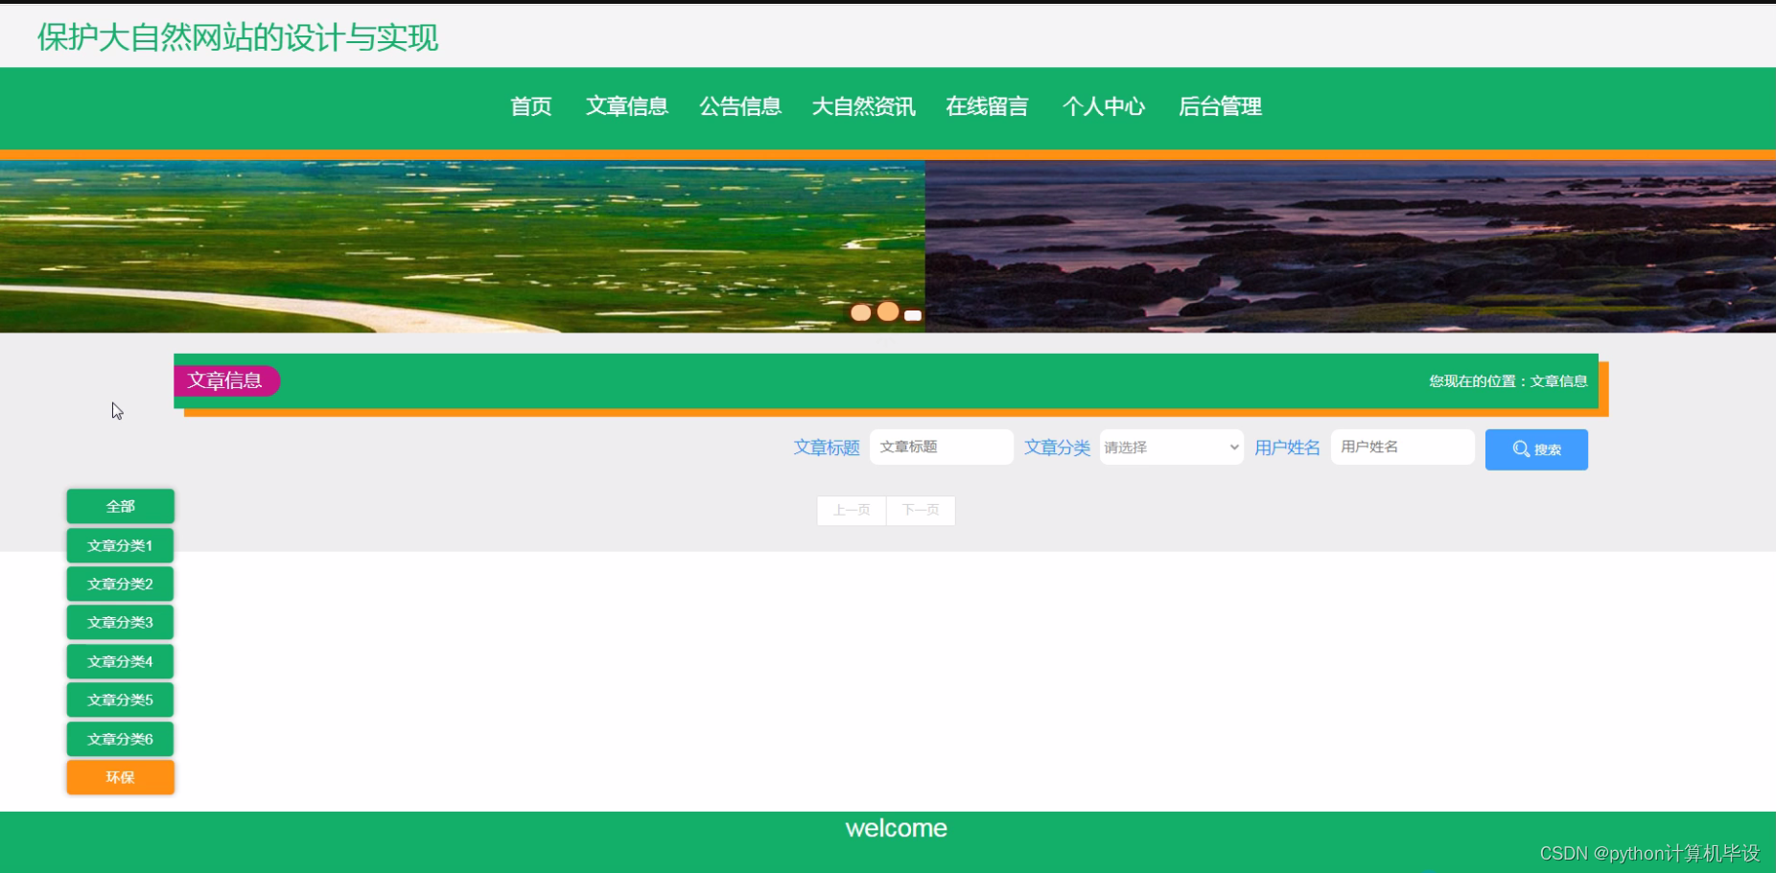Click the 下一页 pagination button

[920, 510]
